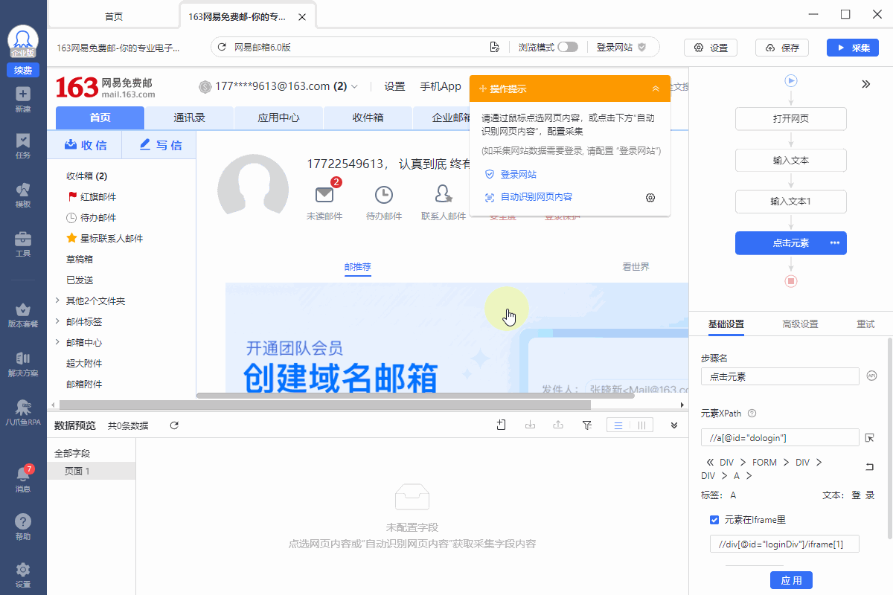This screenshot has height=595, width=893.
Task: Click the workflow start play node
Action: [x=791, y=80]
